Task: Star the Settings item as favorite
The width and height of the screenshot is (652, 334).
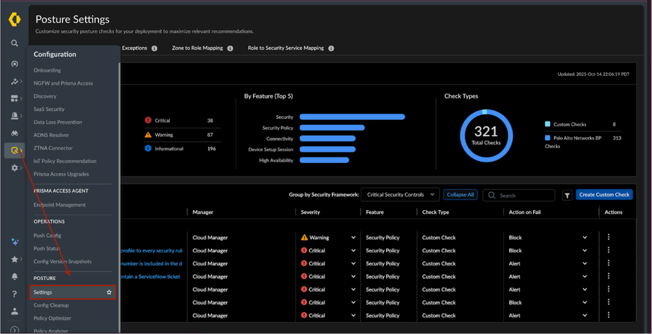Action: pyautogui.click(x=109, y=292)
